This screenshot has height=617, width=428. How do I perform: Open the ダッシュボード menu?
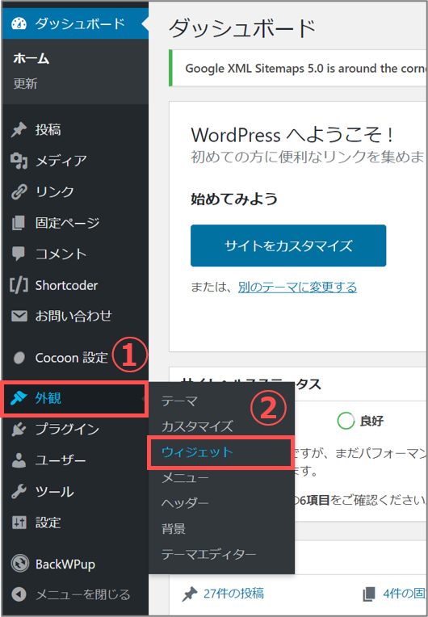point(75,23)
